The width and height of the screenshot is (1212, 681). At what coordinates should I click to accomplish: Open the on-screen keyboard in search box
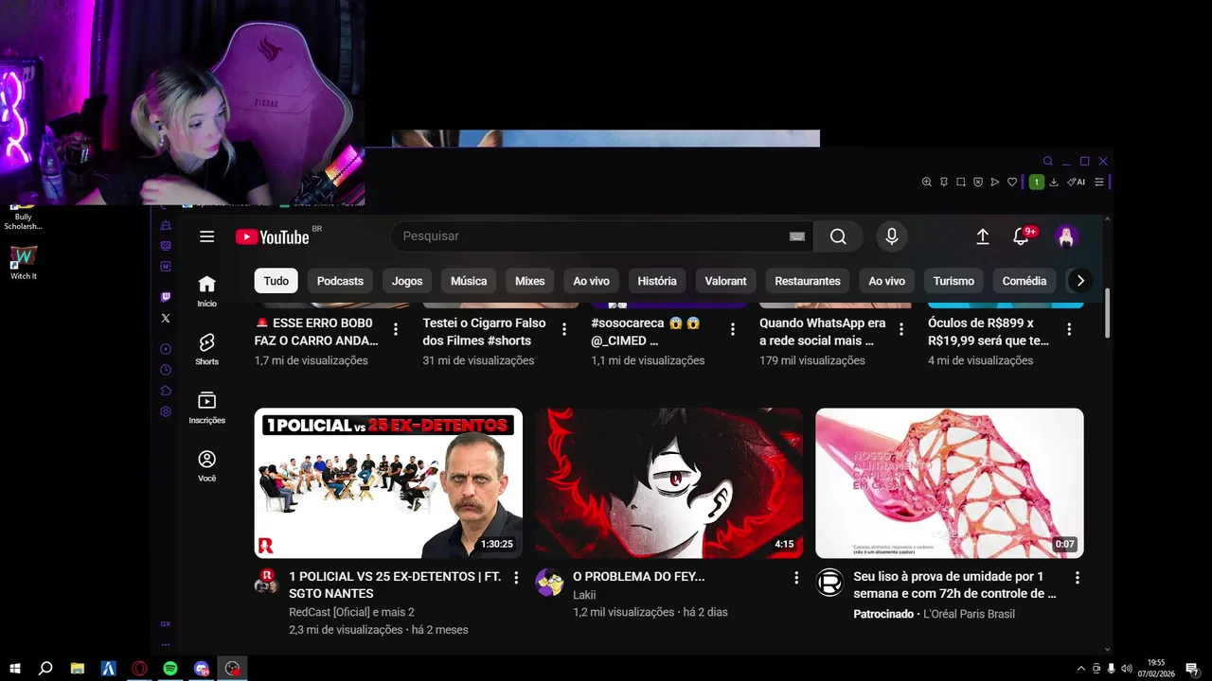(797, 236)
